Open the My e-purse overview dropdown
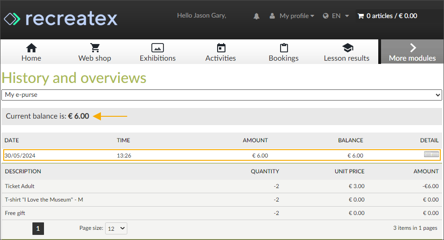444x240 pixels. (222, 95)
